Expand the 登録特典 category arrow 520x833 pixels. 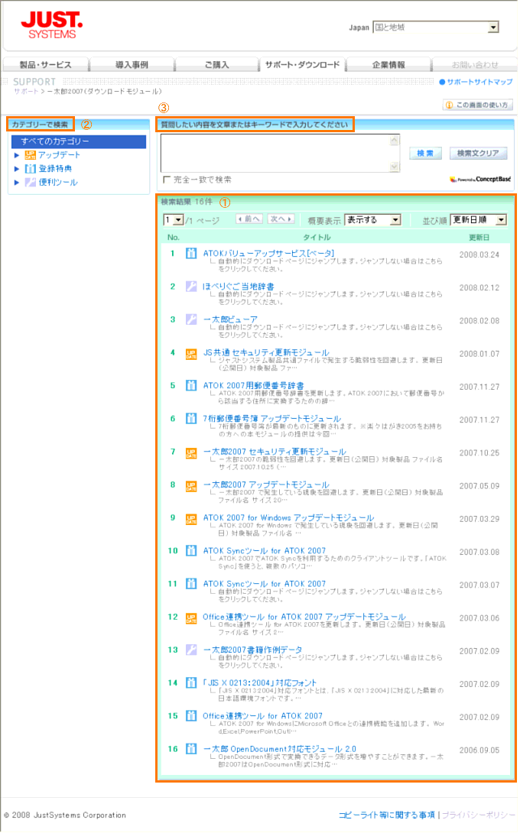17,169
